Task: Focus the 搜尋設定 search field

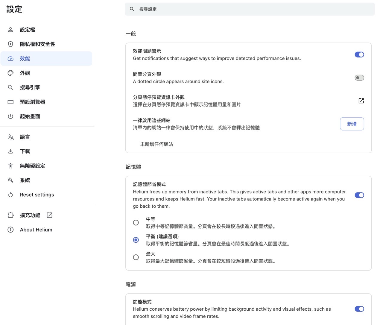Action: [250, 9]
